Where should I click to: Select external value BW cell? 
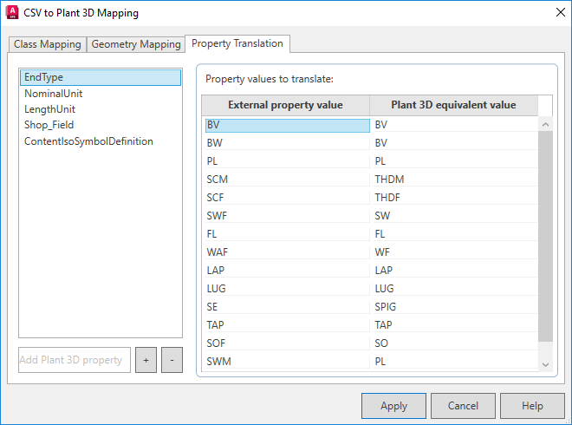pyautogui.click(x=288, y=143)
